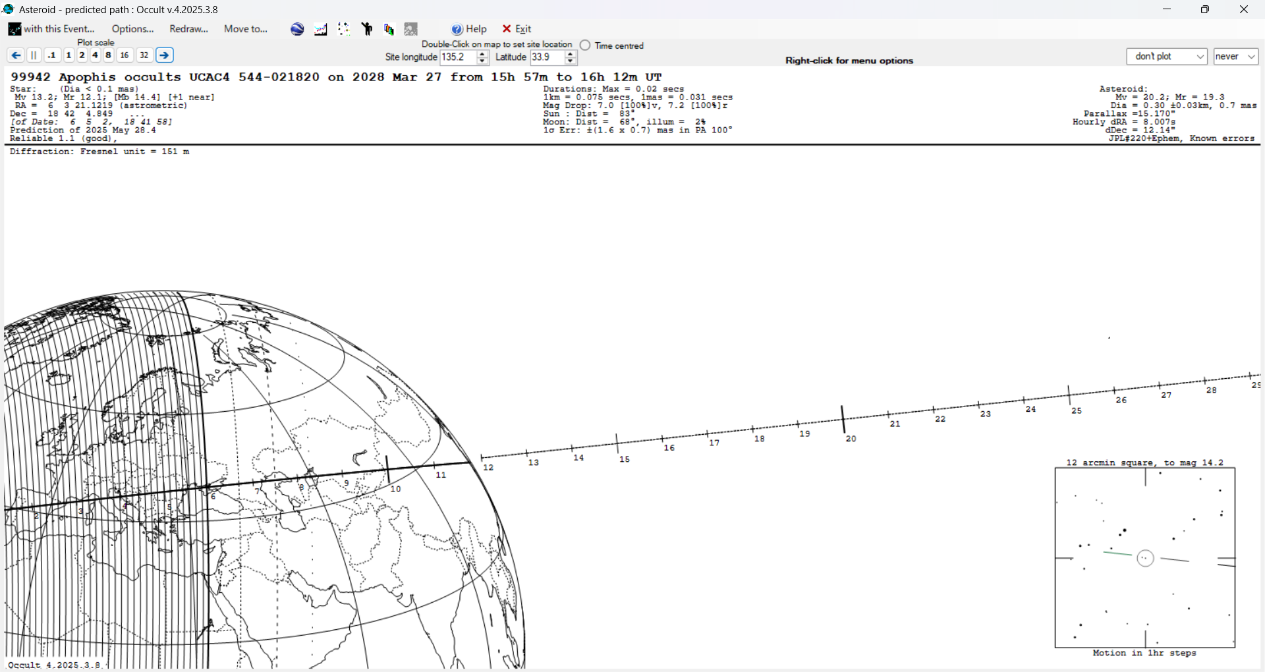
Task: Increase Latitude with up spinner
Action: (571, 54)
